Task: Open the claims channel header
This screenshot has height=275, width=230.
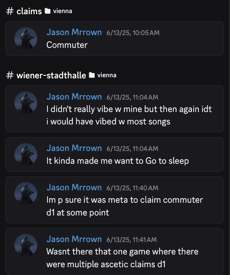Action: 29,11
